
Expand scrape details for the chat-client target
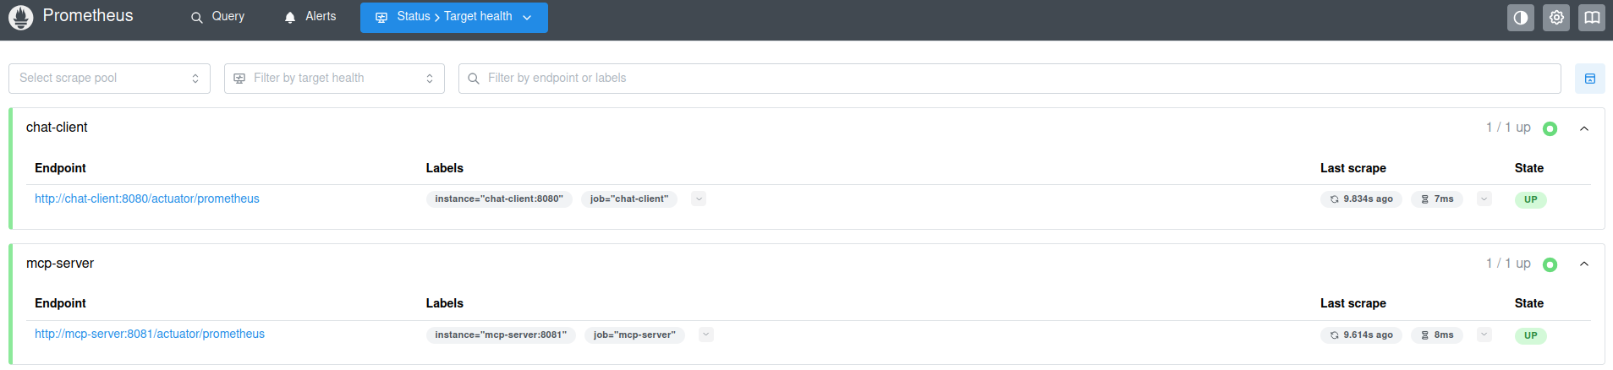(1484, 199)
